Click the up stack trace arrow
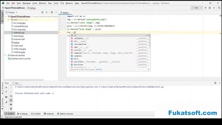Viewport: 222px width, 125px height. coord(11,87)
